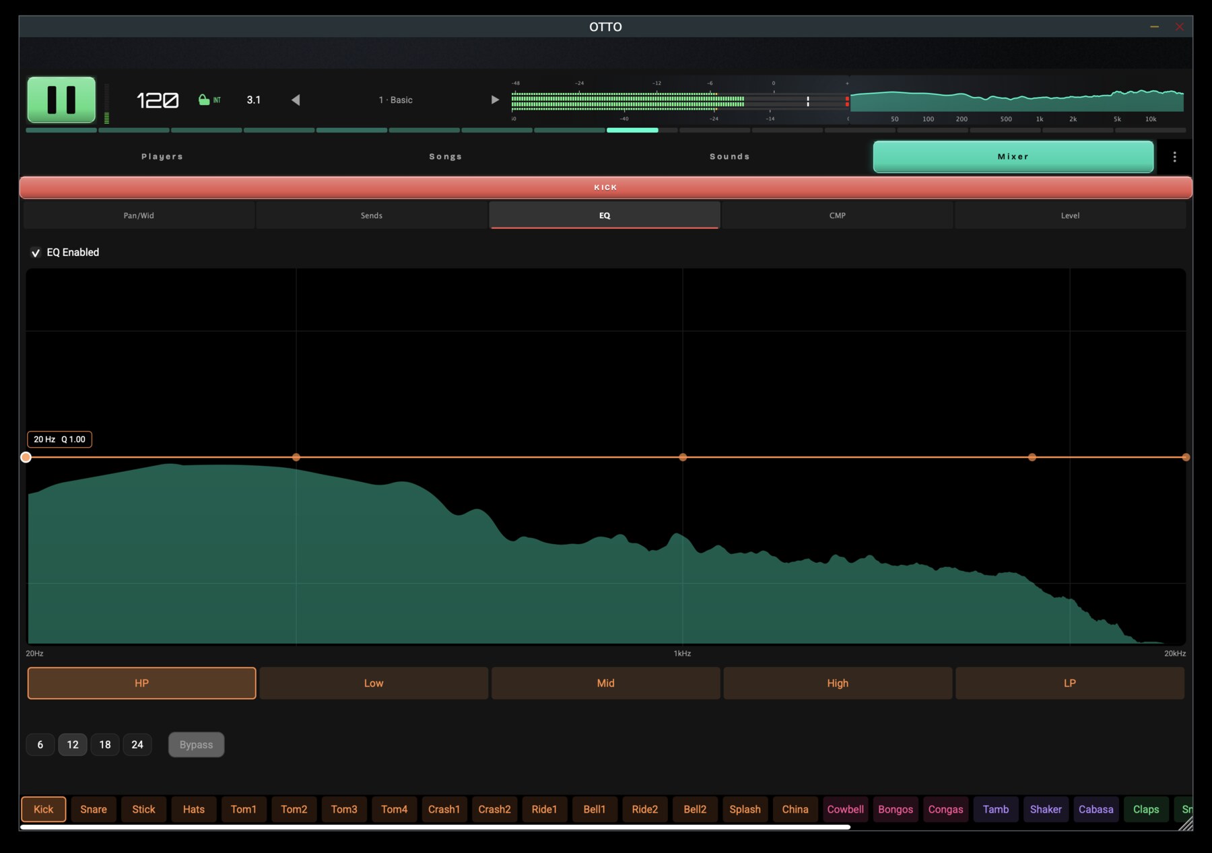Click the green lock sync icon
The image size is (1212, 853).
tap(204, 100)
